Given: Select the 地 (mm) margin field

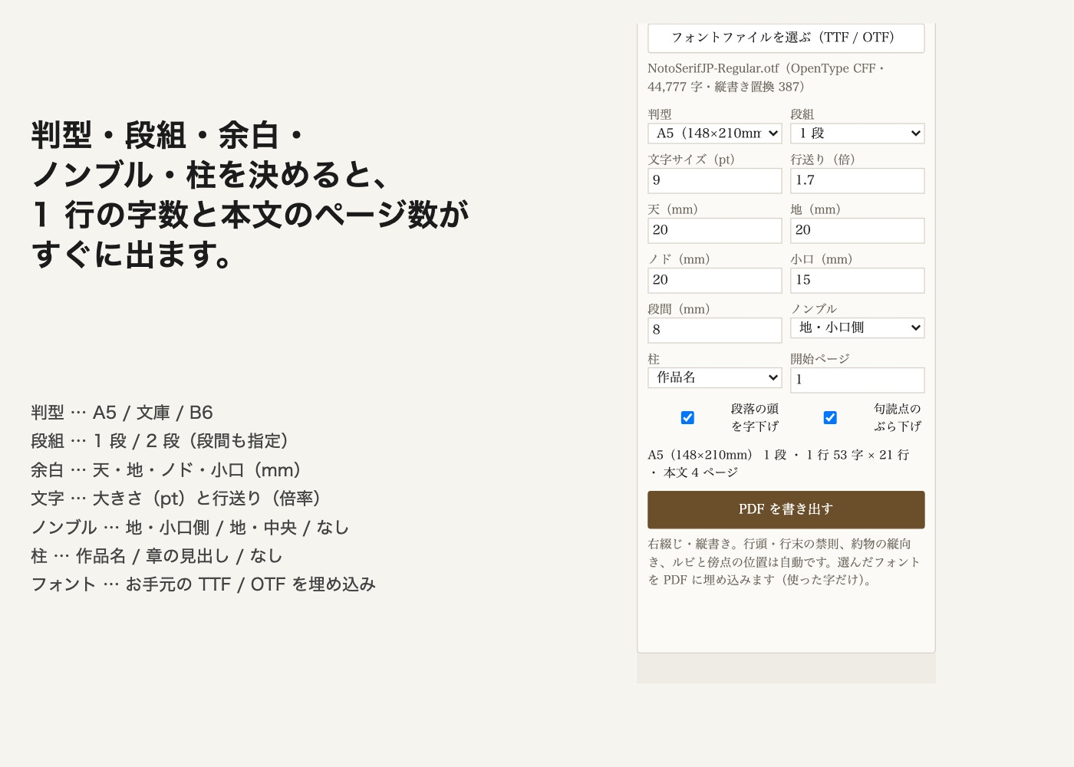Looking at the screenshot, I should click(x=857, y=231).
